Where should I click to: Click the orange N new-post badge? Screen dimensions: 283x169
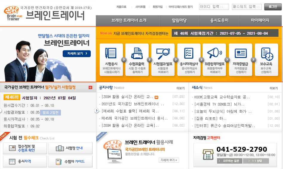pos(156,97)
